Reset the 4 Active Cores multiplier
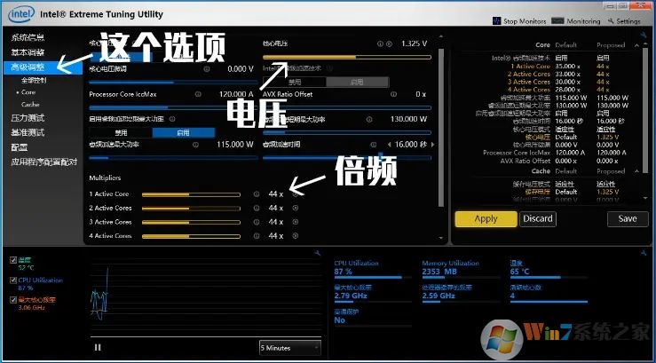 click(296, 236)
